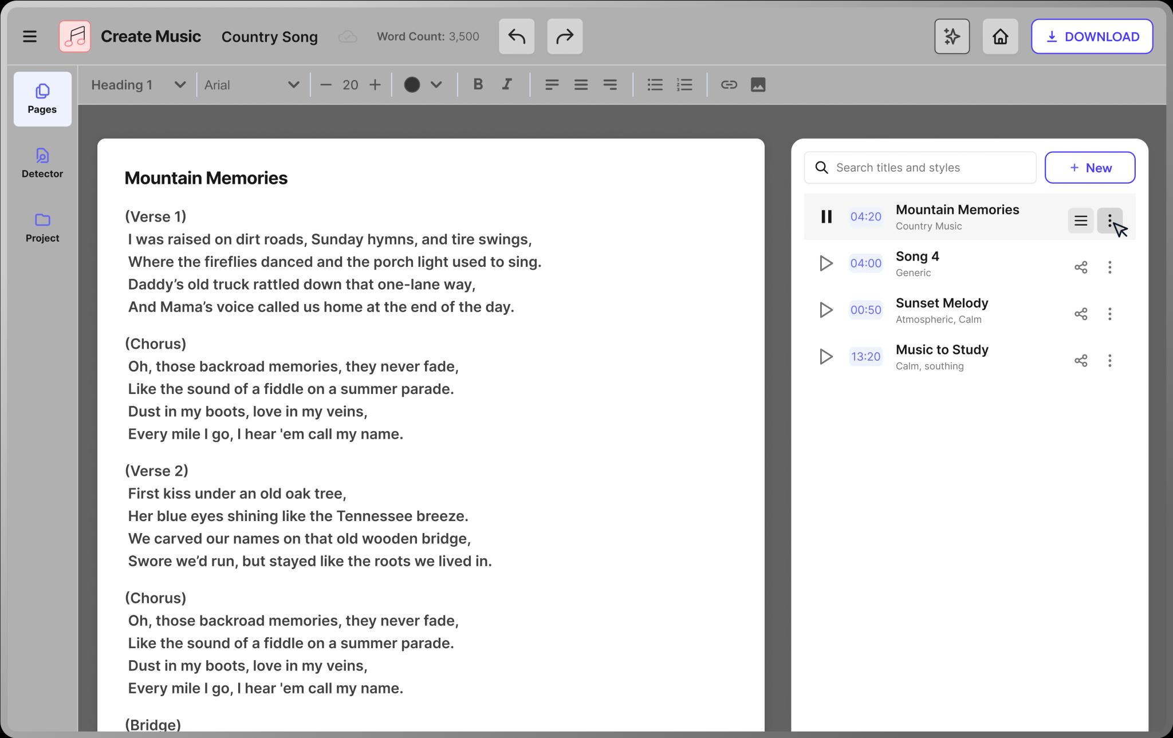
Task: Pause the Mountain Memories track
Action: [x=826, y=216]
